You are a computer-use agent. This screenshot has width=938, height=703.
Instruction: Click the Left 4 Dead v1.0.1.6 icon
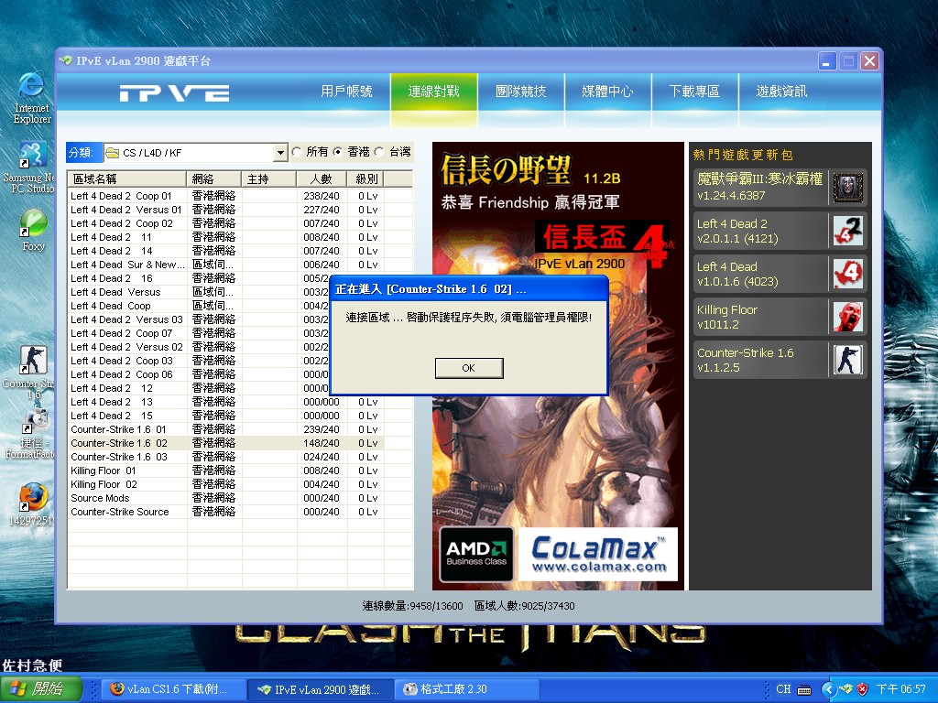(848, 274)
